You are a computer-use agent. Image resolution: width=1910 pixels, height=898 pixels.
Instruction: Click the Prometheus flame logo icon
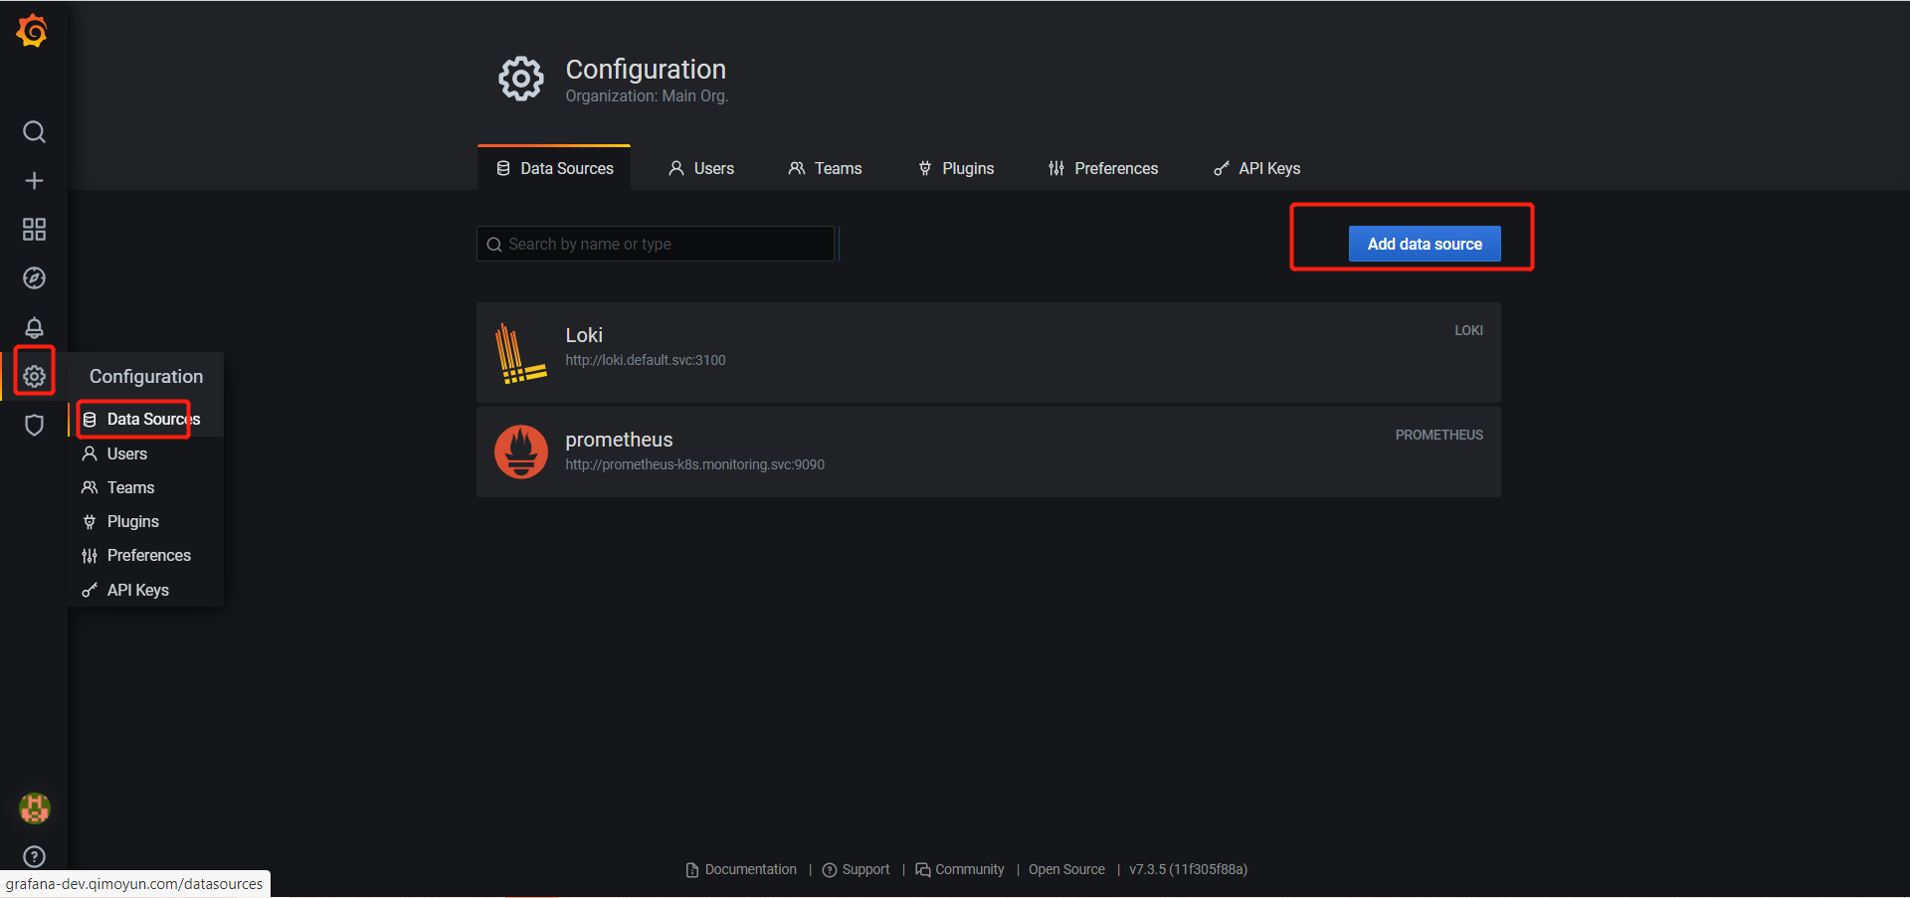521,451
